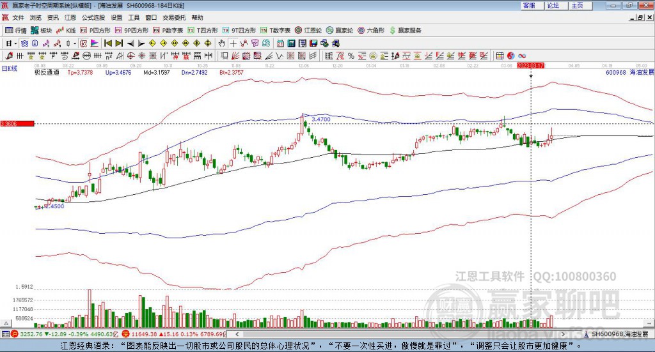
Task: Toggle the crosshair cursor tool
Action: pyautogui.click(x=233, y=43)
